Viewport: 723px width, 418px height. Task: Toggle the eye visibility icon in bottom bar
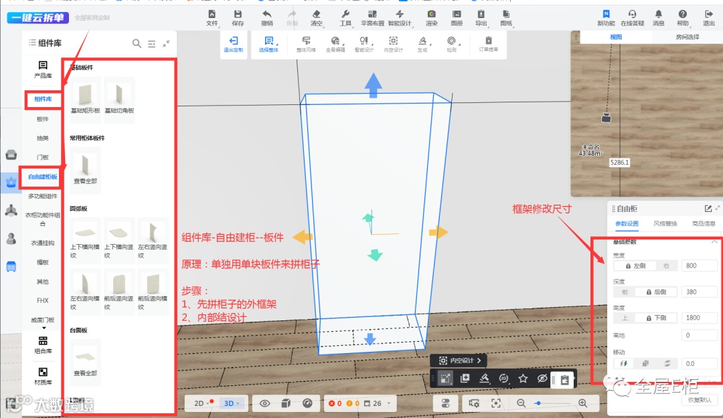point(264,403)
